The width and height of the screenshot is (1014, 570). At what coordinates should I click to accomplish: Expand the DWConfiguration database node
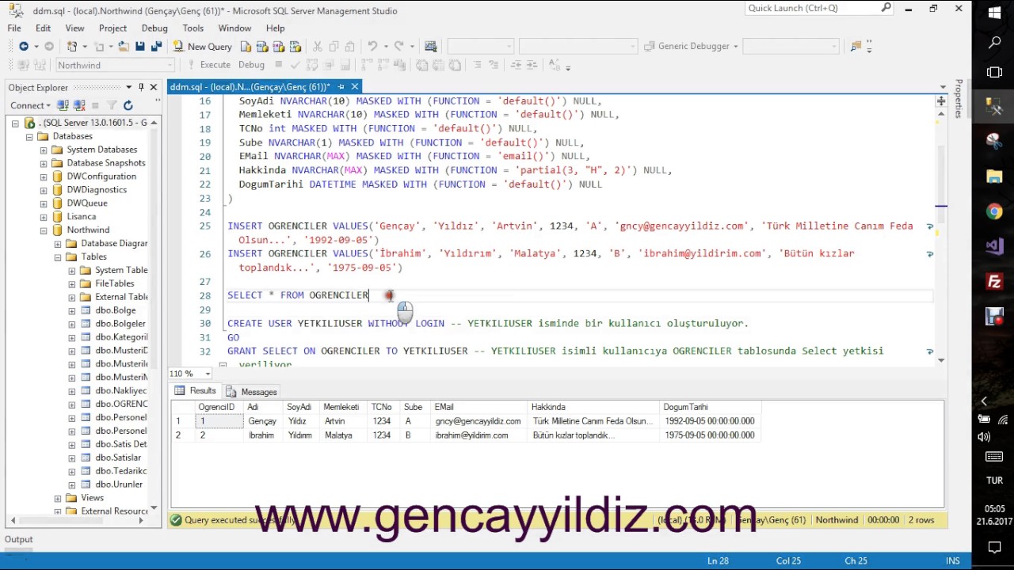pos(44,177)
